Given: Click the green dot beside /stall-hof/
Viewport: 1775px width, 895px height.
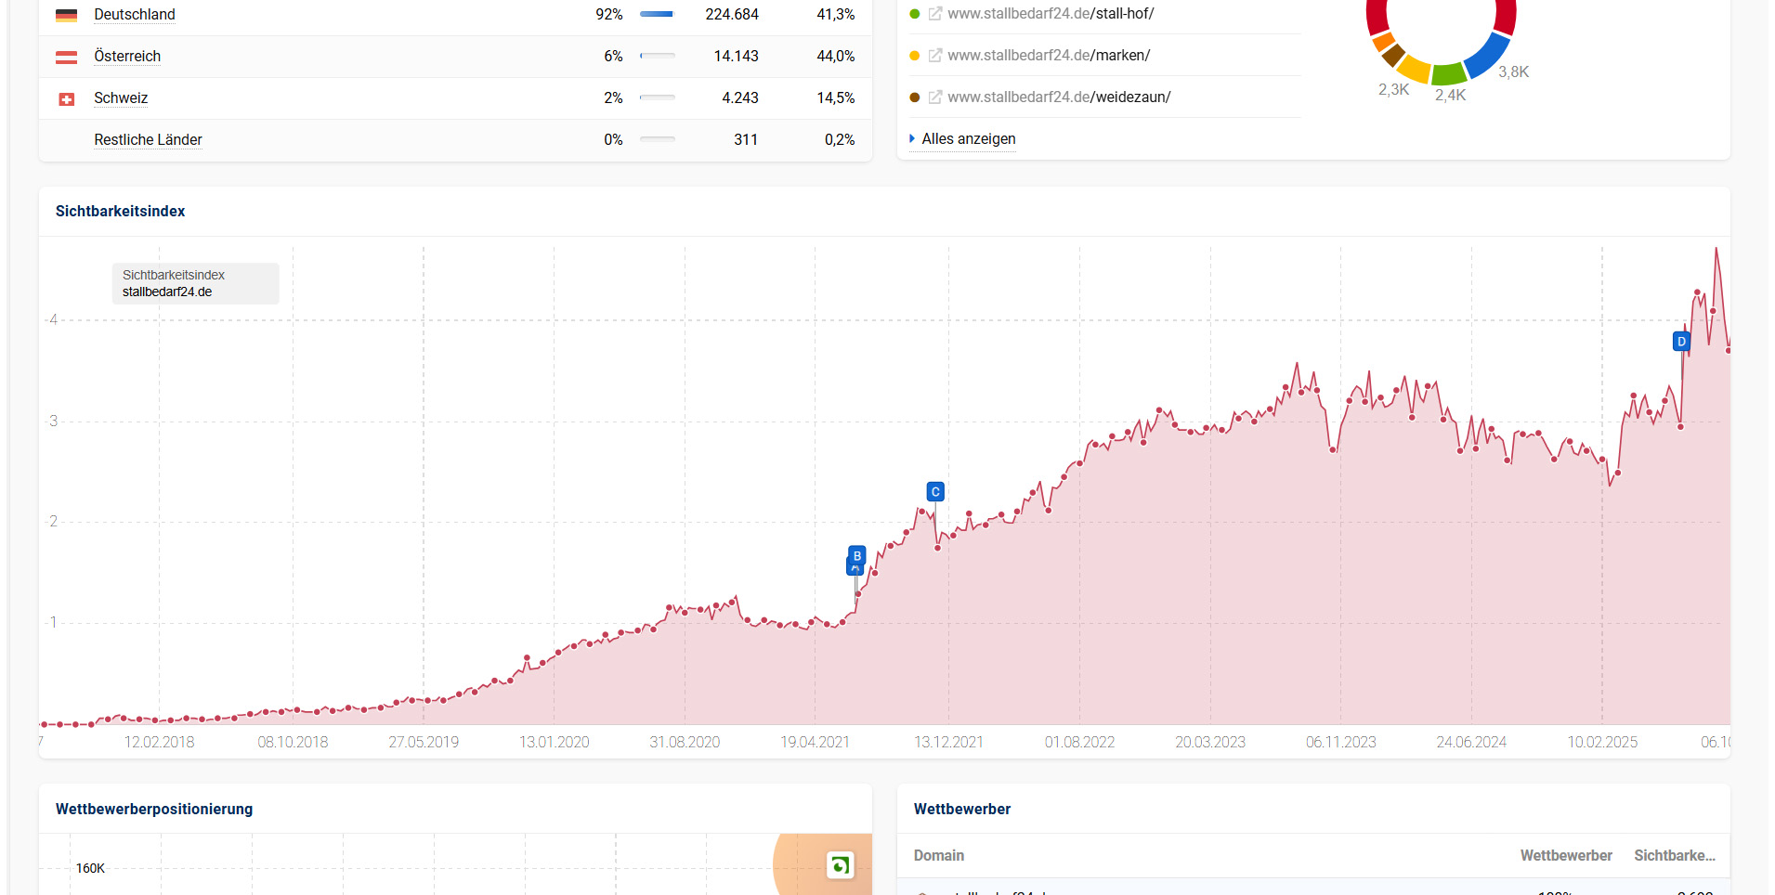Looking at the screenshot, I should pos(914,14).
